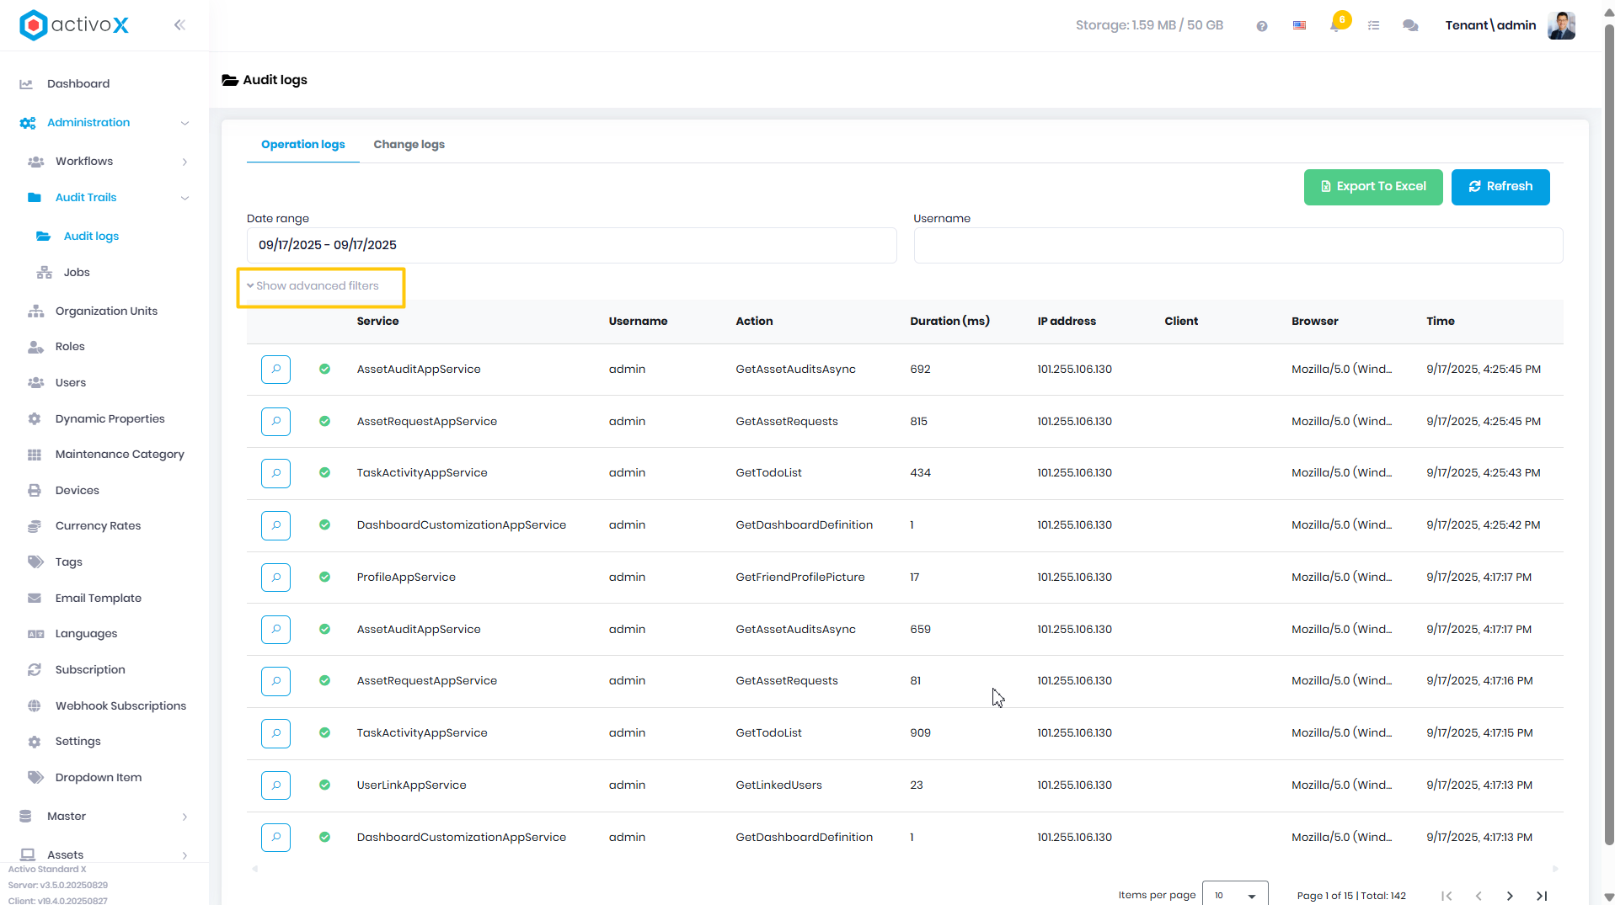1615x905 pixels.
Task: Open magnifier for TaskActivityAppService 4:25:43 PM row
Action: [x=275, y=473]
